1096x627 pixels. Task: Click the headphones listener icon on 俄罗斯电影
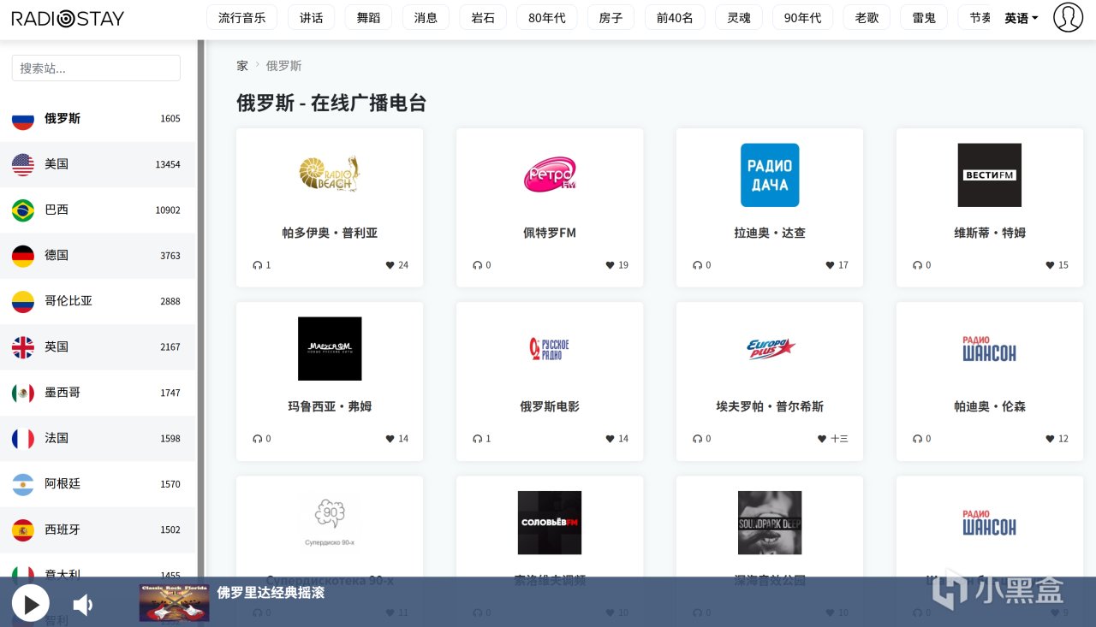(477, 439)
